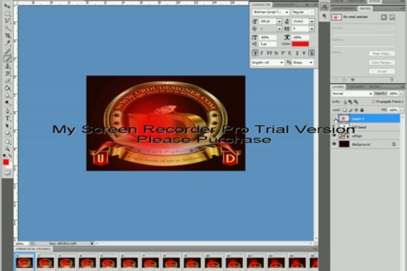Viewport: 407px width, 271px height.
Task: Switch to the Character tab
Action: point(261,5)
